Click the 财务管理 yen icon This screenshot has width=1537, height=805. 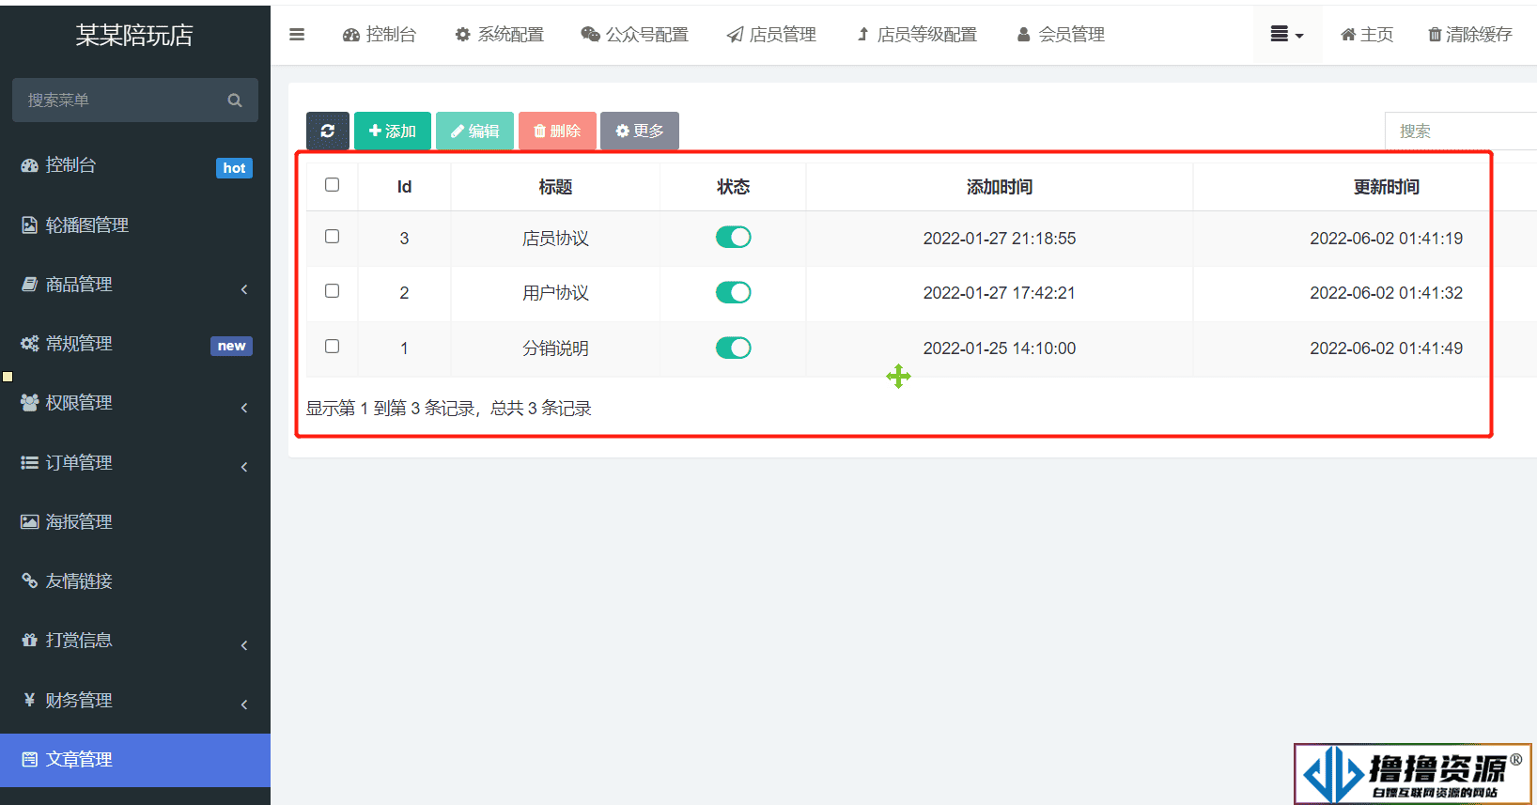click(x=29, y=700)
